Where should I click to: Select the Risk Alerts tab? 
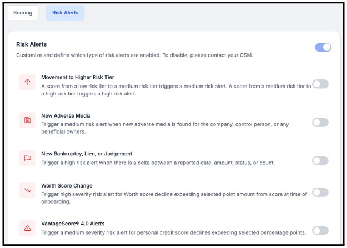[x=65, y=13]
